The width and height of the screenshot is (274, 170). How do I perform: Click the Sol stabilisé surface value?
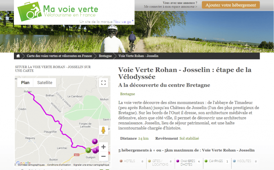coord(189,138)
